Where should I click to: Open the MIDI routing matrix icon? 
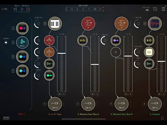(x=155, y=9)
